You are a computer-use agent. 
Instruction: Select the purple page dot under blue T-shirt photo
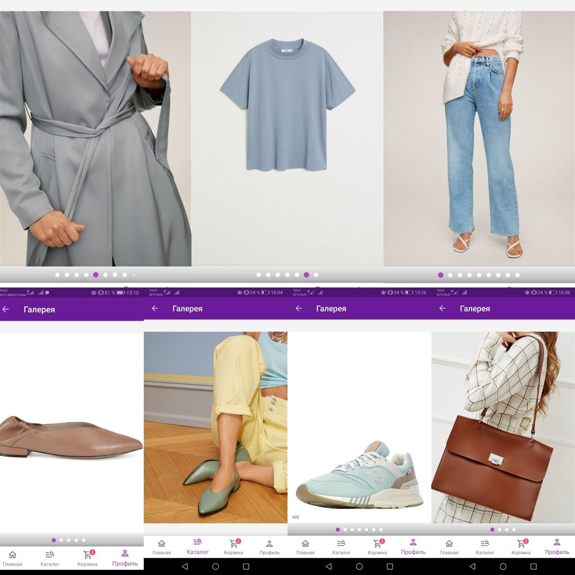(x=307, y=275)
